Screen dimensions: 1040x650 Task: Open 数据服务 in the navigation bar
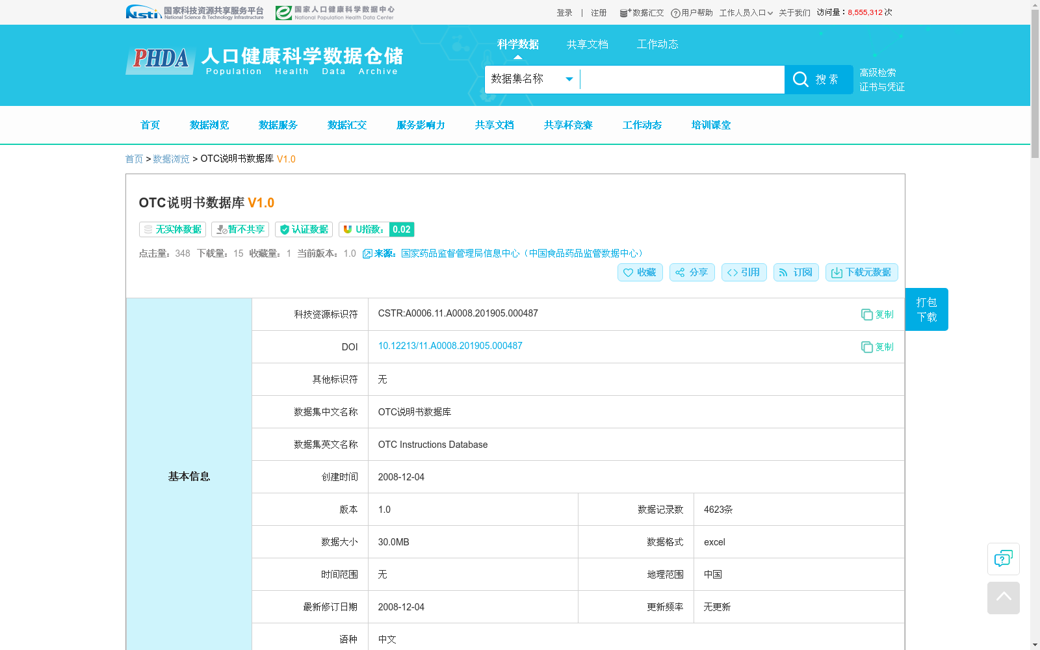click(278, 125)
